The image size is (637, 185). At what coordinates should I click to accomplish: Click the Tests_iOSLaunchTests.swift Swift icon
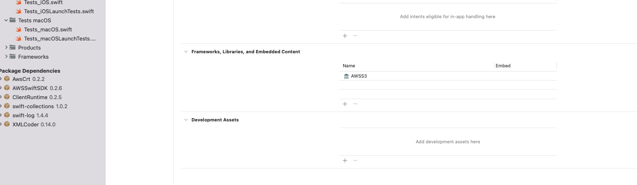tap(18, 11)
